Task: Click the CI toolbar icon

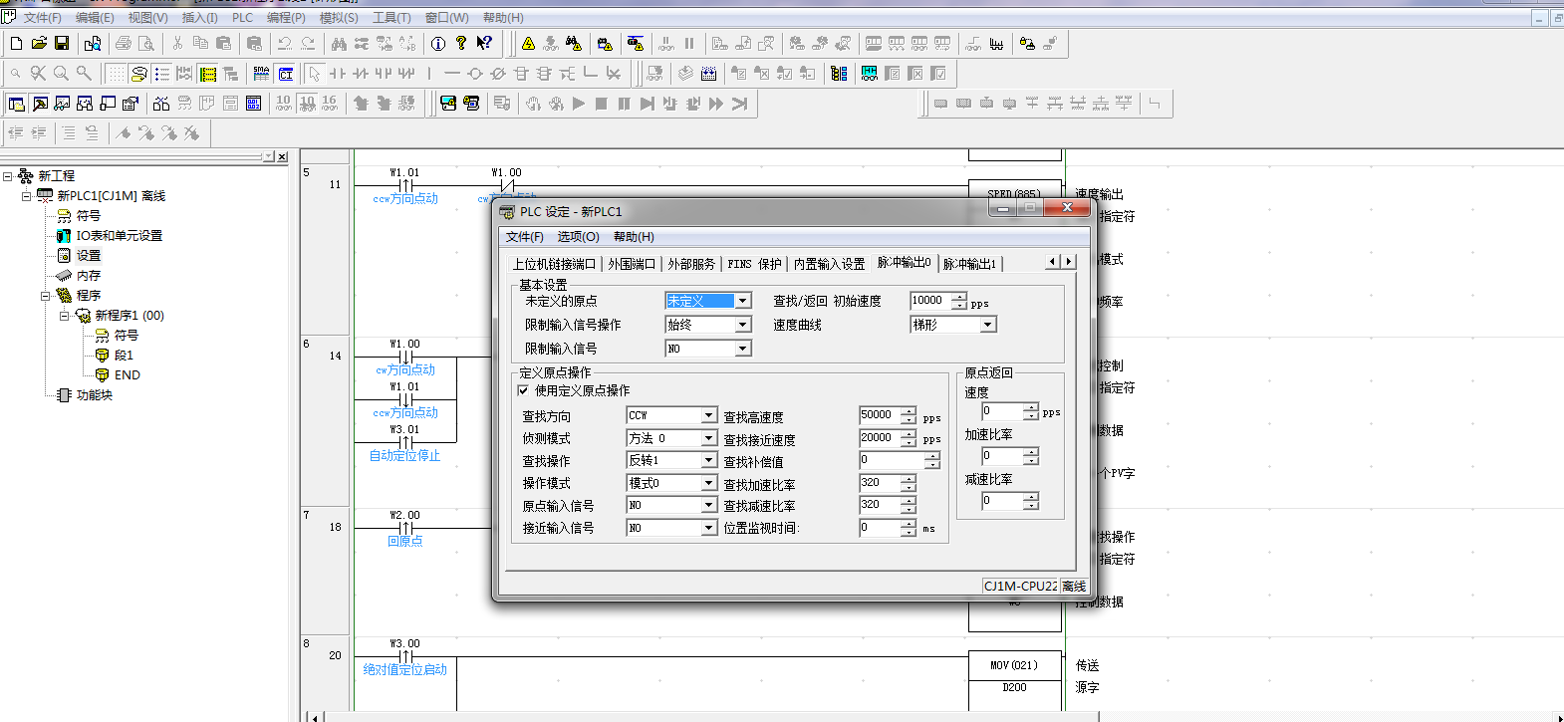Action: 286,73
